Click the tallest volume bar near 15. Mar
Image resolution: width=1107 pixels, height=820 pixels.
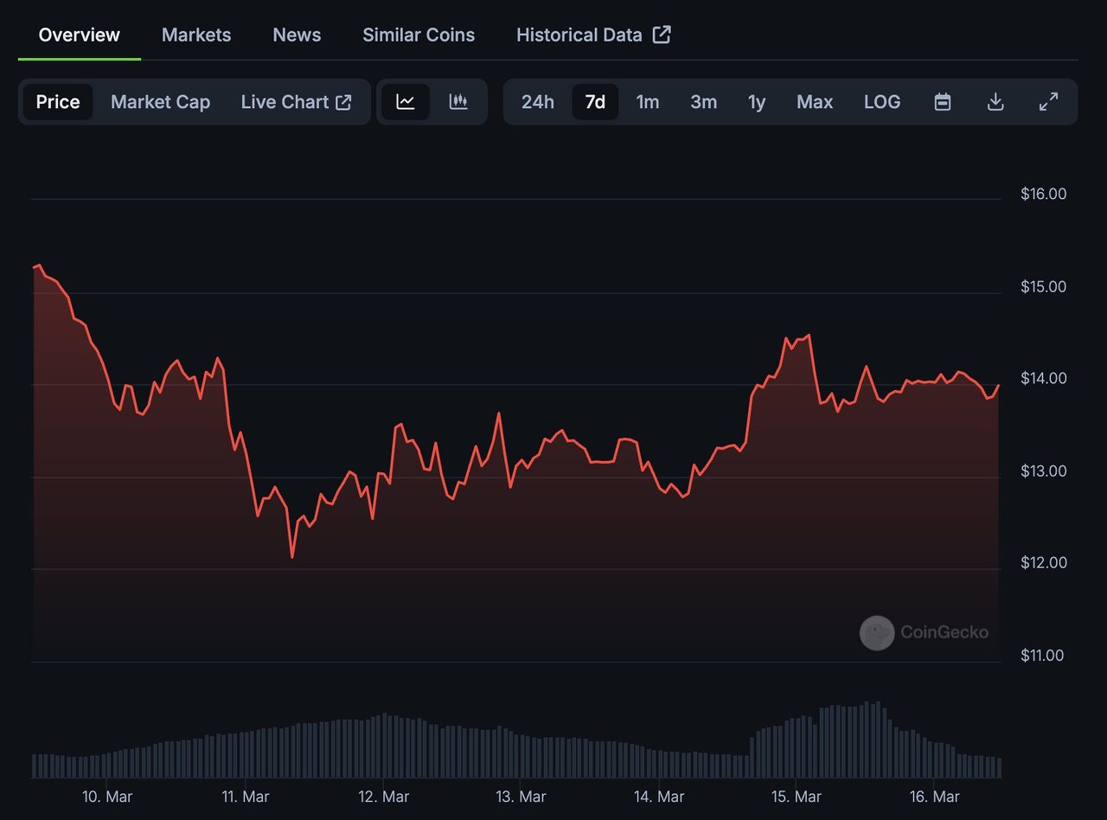[x=877, y=740]
